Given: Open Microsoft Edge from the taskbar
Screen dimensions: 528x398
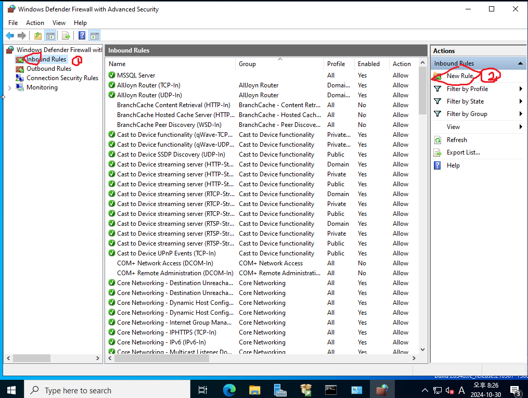Looking at the screenshot, I should click(x=229, y=390).
